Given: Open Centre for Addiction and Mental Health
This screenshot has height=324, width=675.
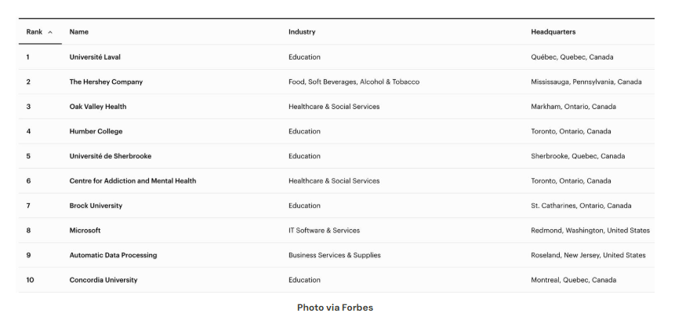Looking at the screenshot, I should pyautogui.click(x=132, y=181).
